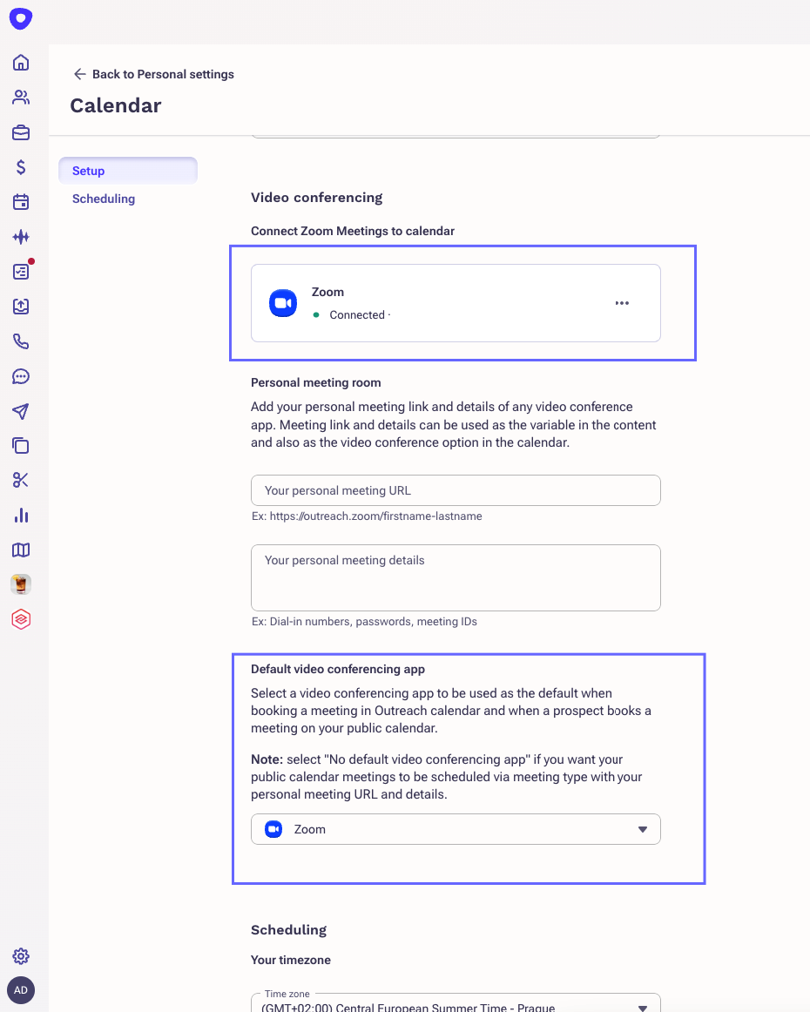Screen dimensions: 810x1012
Task: Click the 'Ex: Dial-in numbers, passwords, meeting IDs' hint
Action: [x=364, y=622]
